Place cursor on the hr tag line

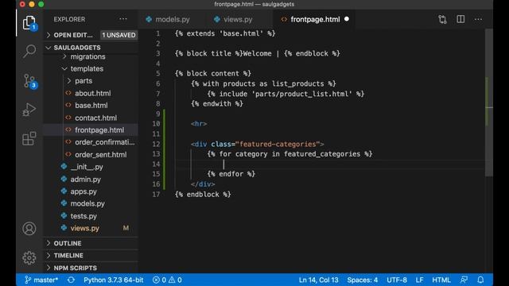(199, 124)
